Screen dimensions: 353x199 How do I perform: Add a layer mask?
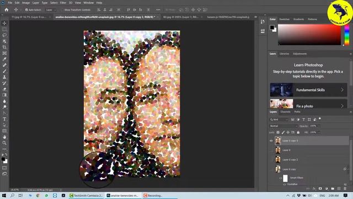click(x=320, y=188)
